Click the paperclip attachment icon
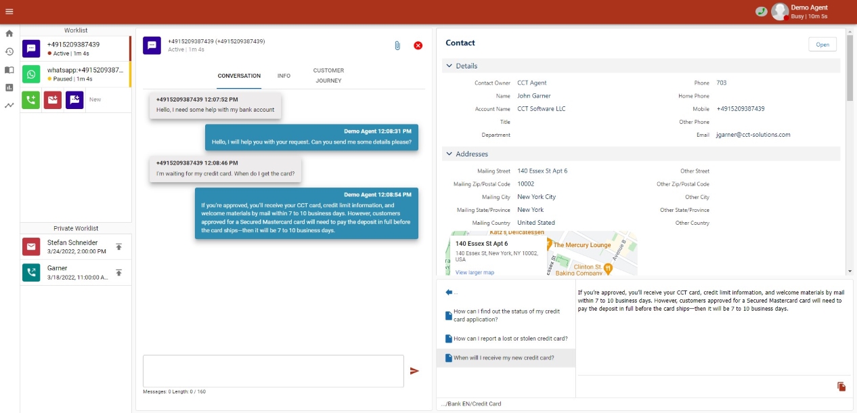 (397, 45)
